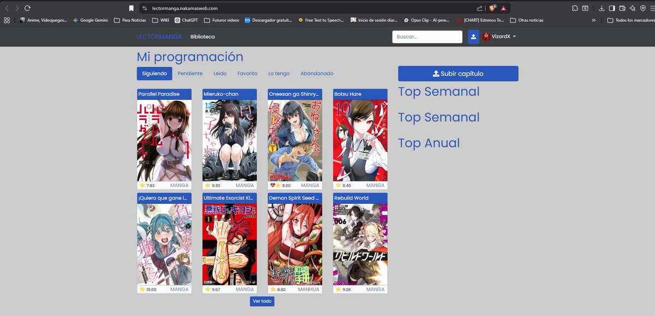Open the Anime, Videojuegos... bookmark
The height and width of the screenshot is (316, 655).
click(43, 20)
